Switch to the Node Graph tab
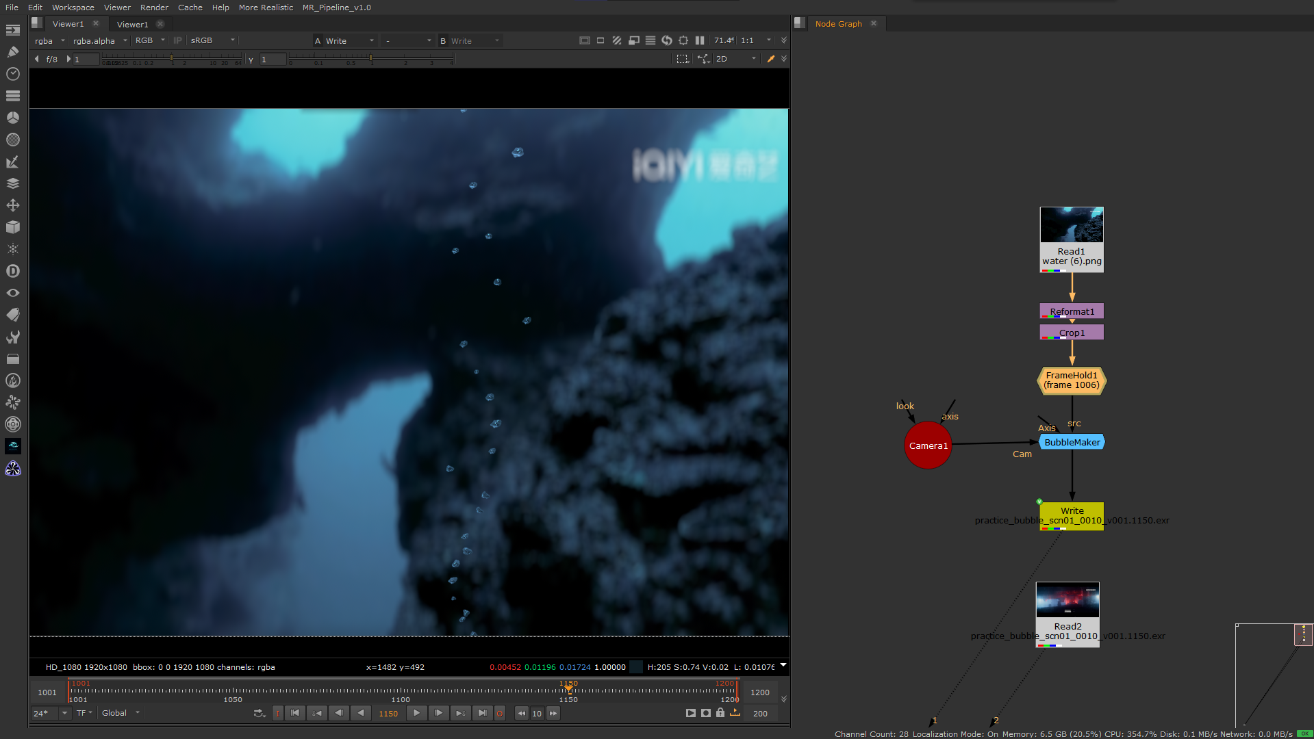The width and height of the screenshot is (1314, 739). (x=838, y=24)
